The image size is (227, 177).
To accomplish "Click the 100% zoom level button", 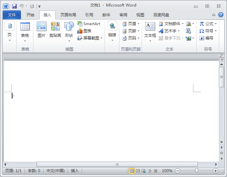I will coord(167,171).
